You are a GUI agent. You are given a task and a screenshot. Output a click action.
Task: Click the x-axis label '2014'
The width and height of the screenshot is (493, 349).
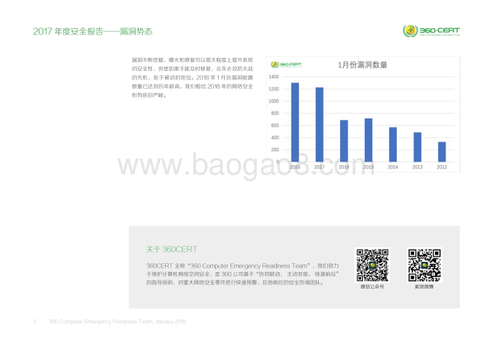click(x=393, y=167)
